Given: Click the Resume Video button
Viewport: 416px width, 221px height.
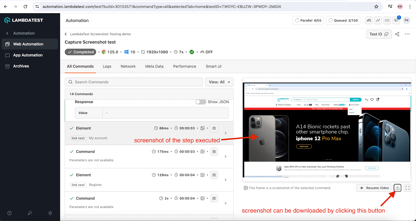Looking at the screenshot, I should [x=374, y=188].
